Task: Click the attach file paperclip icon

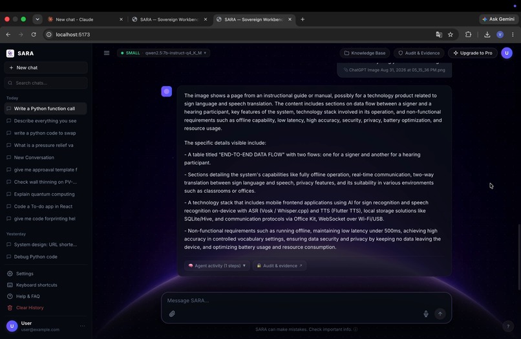Action: click(x=172, y=314)
